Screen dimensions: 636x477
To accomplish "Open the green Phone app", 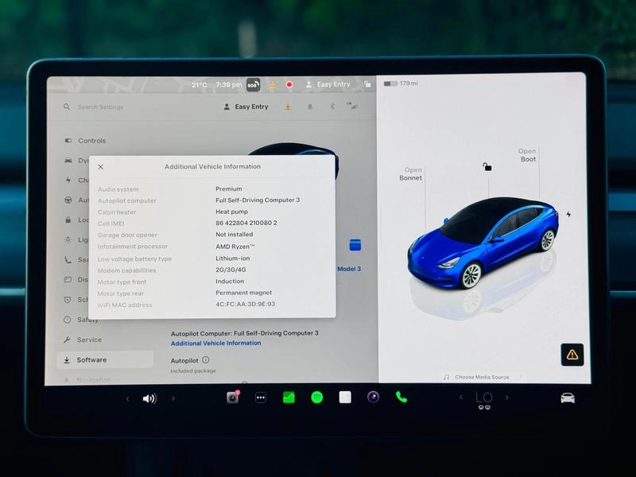I will (401, 397).
